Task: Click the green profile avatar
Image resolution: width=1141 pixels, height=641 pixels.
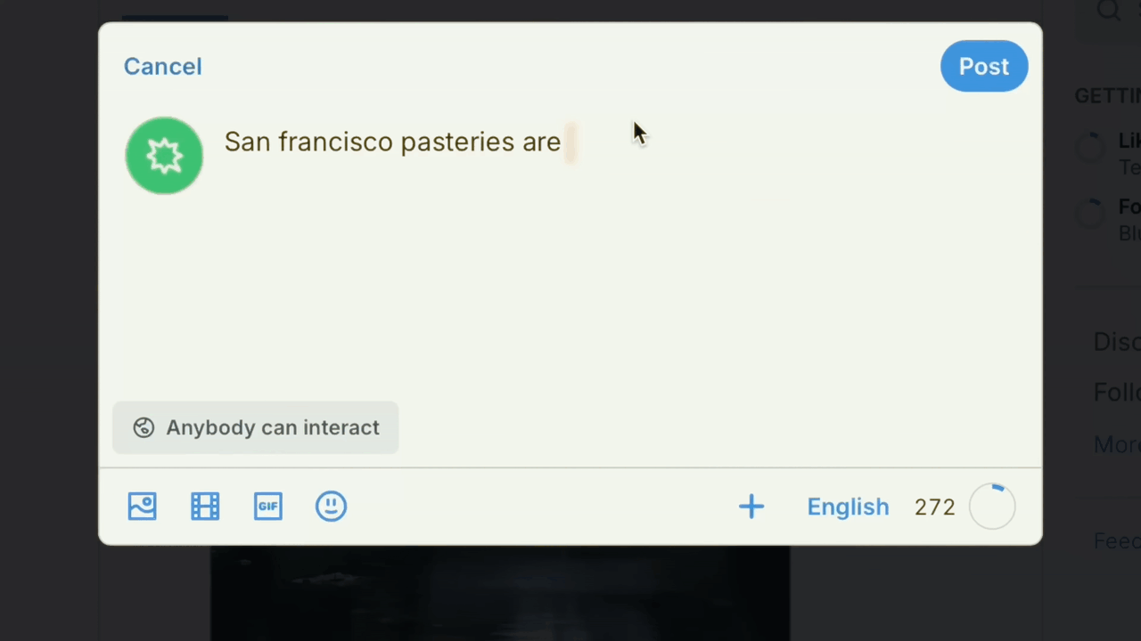Action: point(164,156)
